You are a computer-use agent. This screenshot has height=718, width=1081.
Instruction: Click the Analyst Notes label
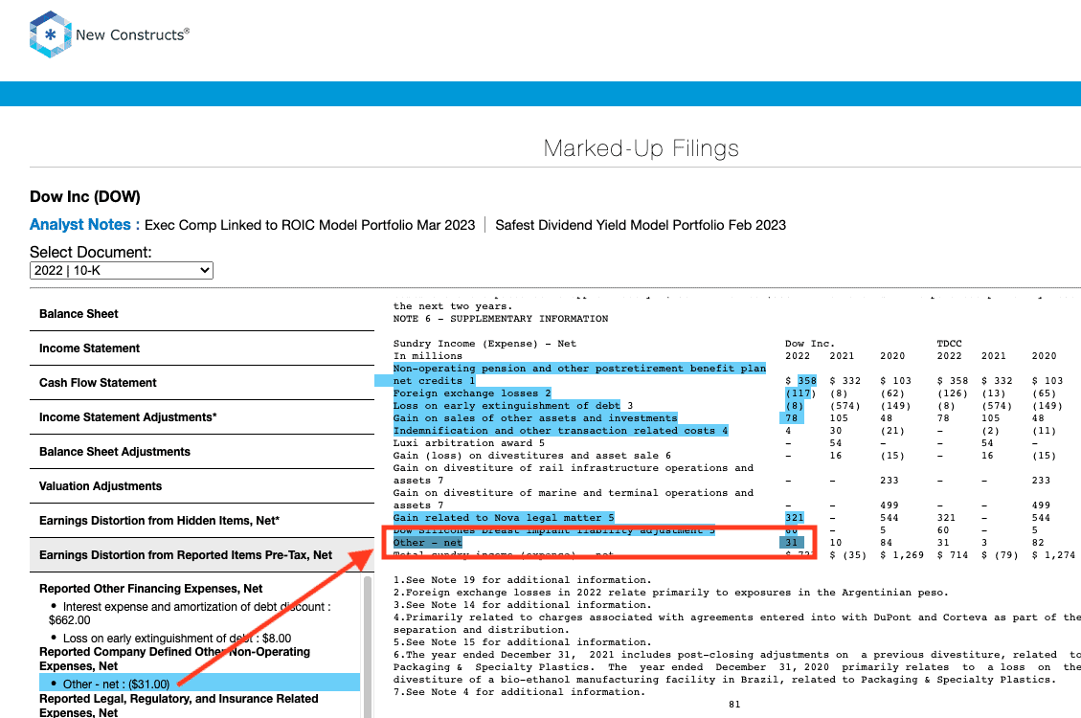click(x=85, y=225)
